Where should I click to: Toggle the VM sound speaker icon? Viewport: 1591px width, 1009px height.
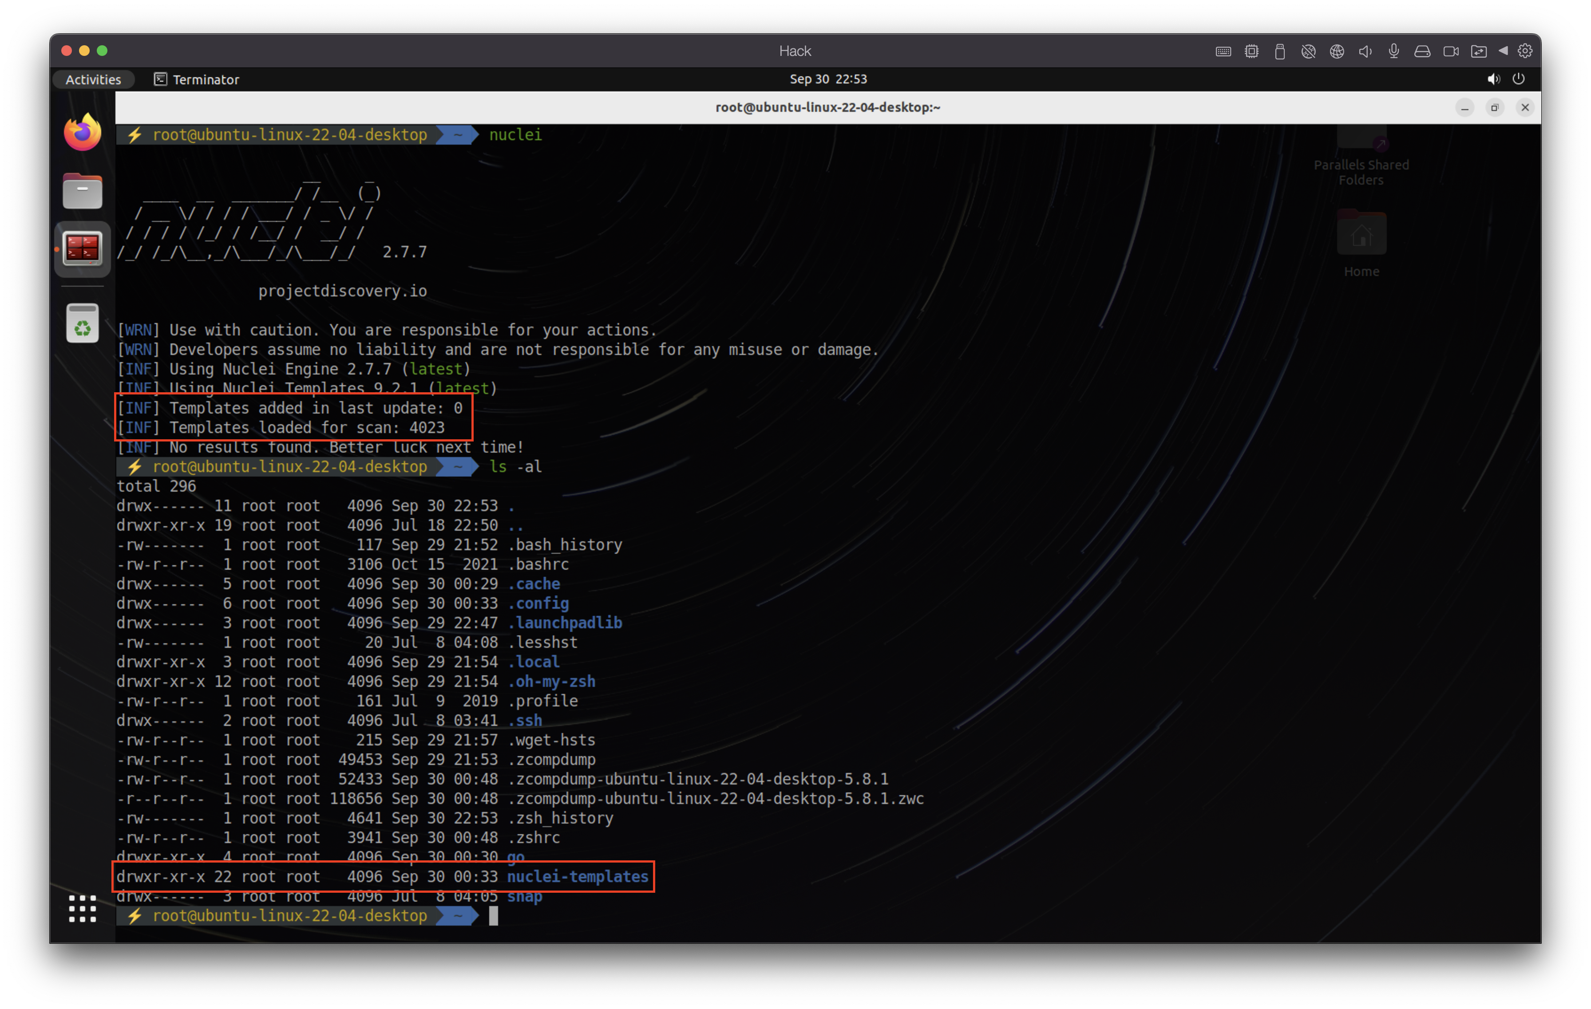coord(1365,51)
